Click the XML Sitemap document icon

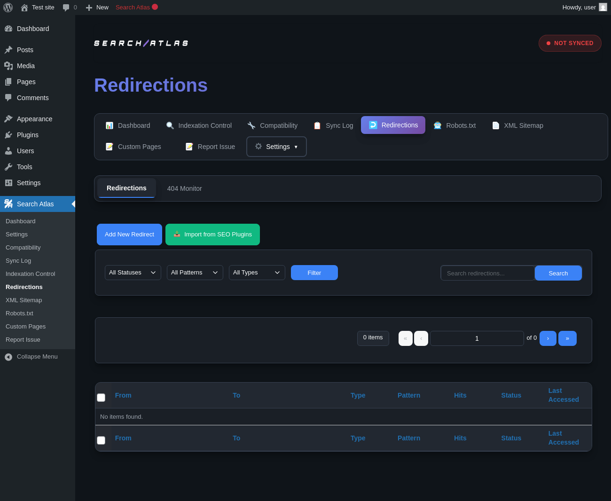(496, 125)
